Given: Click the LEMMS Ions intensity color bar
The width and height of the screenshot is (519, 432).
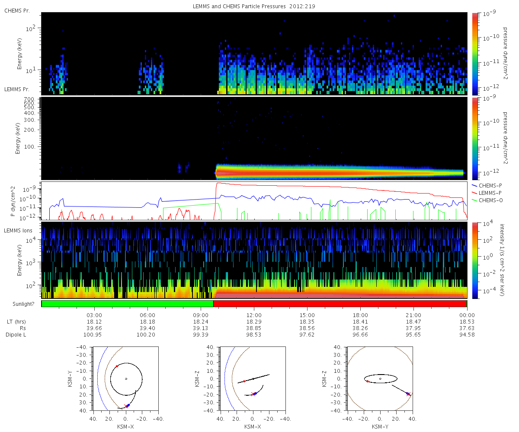Looking at the screenshot, I should pos(475,260).
